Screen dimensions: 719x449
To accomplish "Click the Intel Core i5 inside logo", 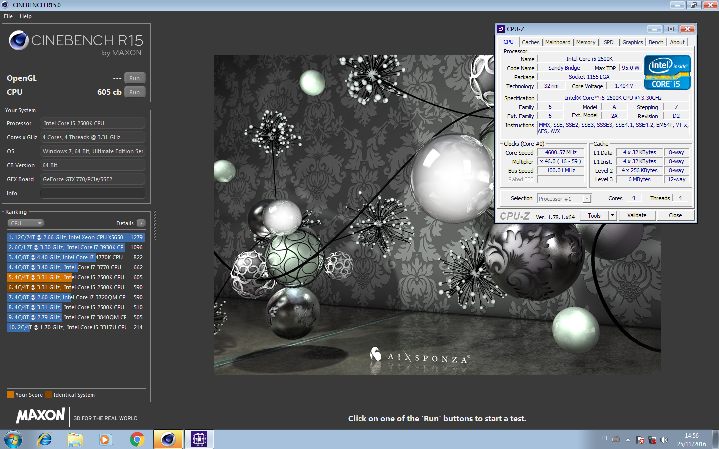I will (667, 72).
